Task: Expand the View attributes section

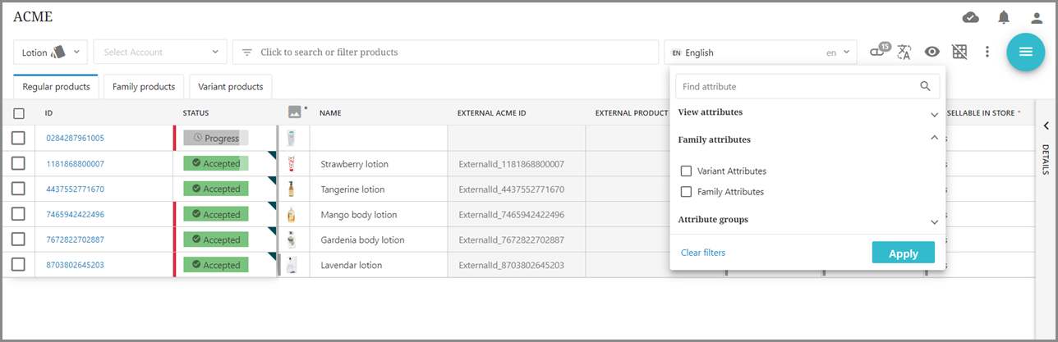Action: (934, 114)
